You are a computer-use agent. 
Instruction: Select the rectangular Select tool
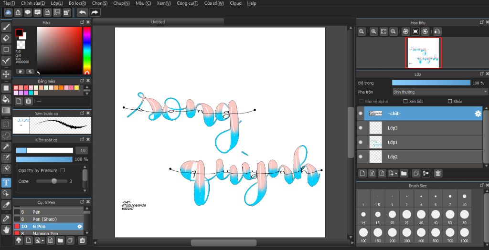(6, 125)
